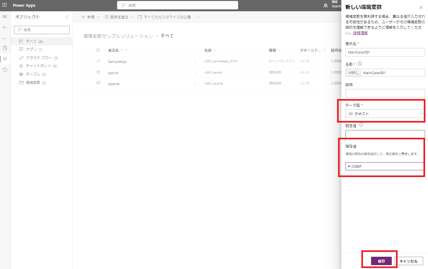Click the 保存 button
This screenshot has height=269, width=428.
point(381,261)
